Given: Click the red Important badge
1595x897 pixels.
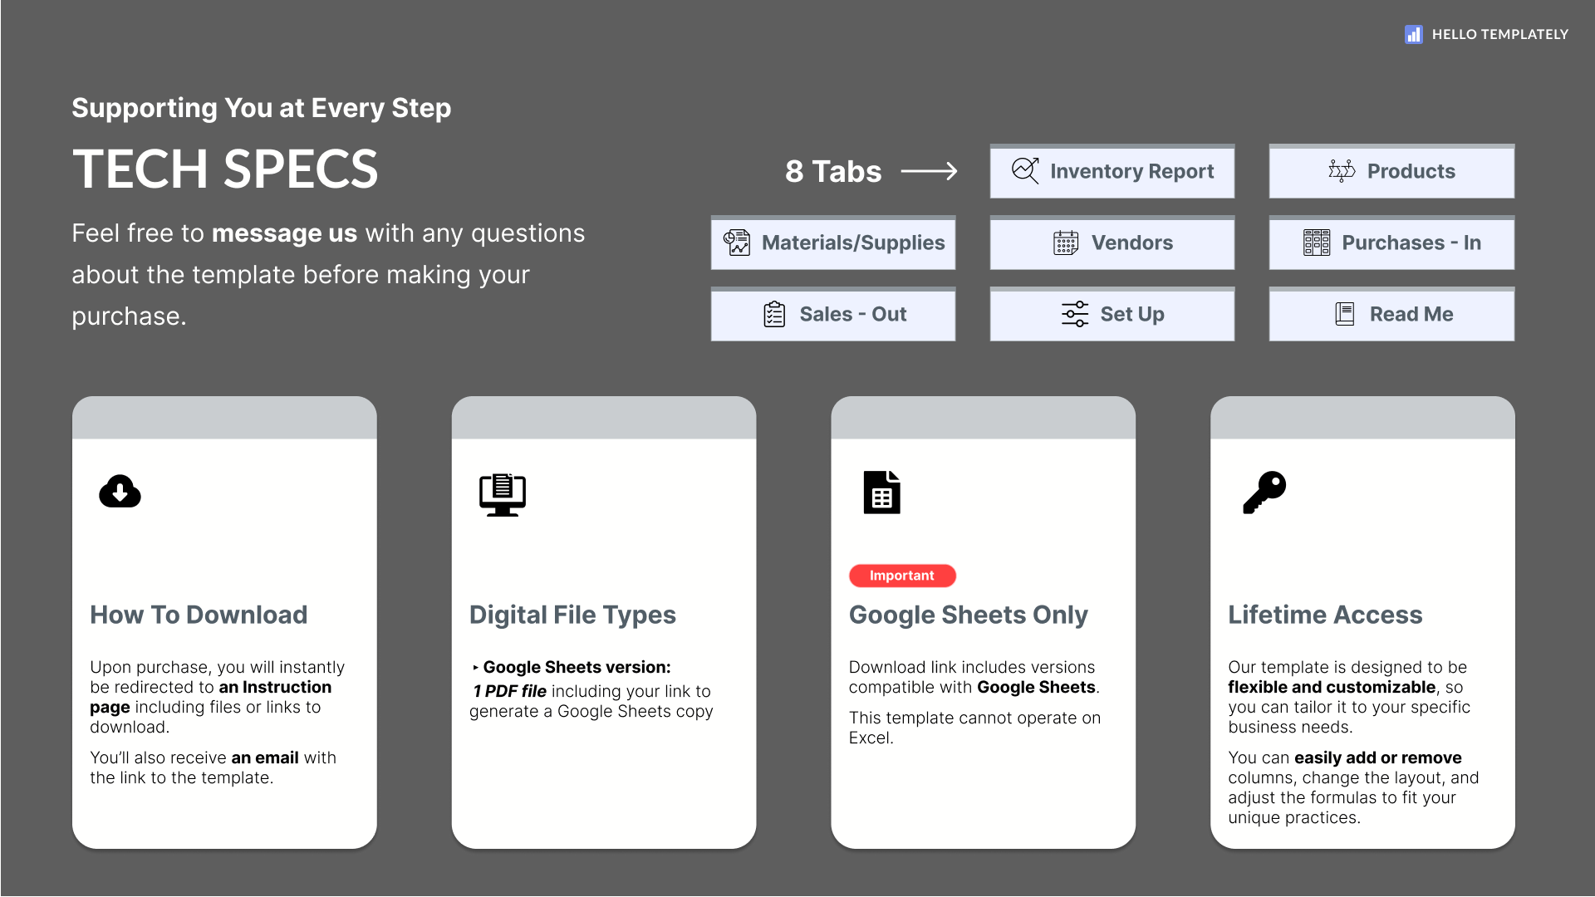Looking at the screenshot, I should pyautogui.click(x=901, y=576).
